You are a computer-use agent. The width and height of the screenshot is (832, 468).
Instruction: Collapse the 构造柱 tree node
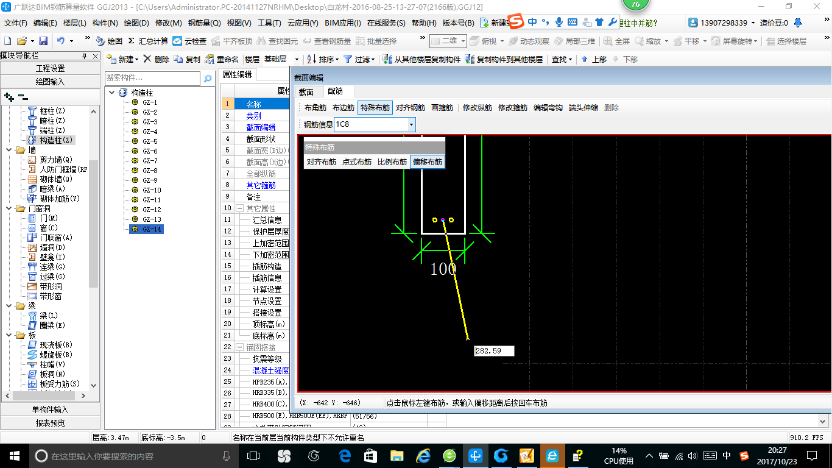click(113, 93)
